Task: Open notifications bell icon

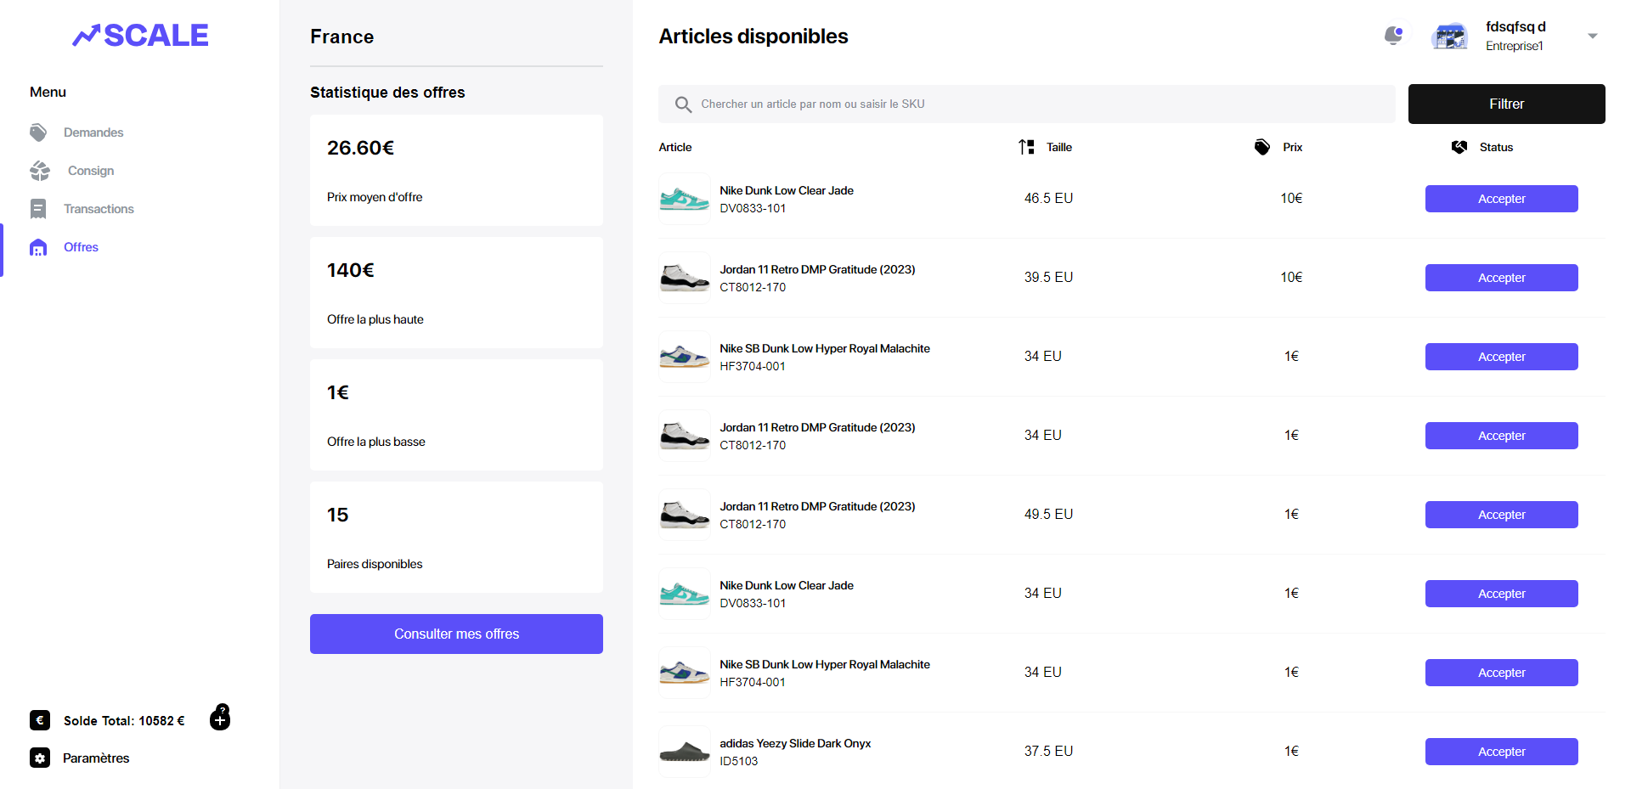Action: point(1393,36)
